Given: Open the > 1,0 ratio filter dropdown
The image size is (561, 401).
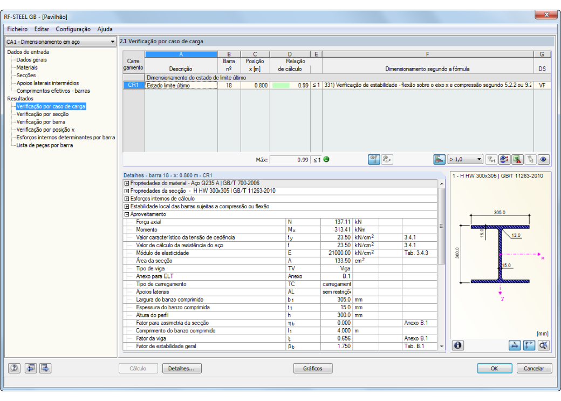Looking at the screenshot, I should 465,159.
